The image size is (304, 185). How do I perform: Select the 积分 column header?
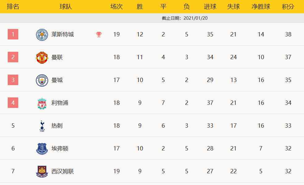click(x=288, y=7)
